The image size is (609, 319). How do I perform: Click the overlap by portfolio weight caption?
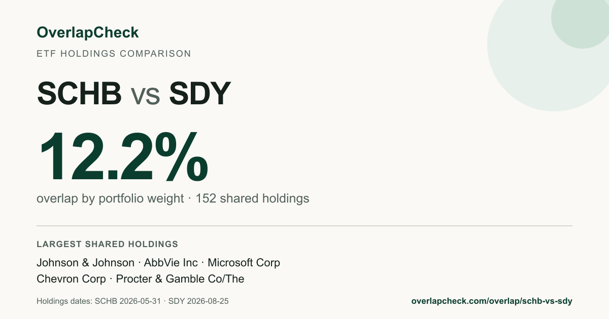110,198
